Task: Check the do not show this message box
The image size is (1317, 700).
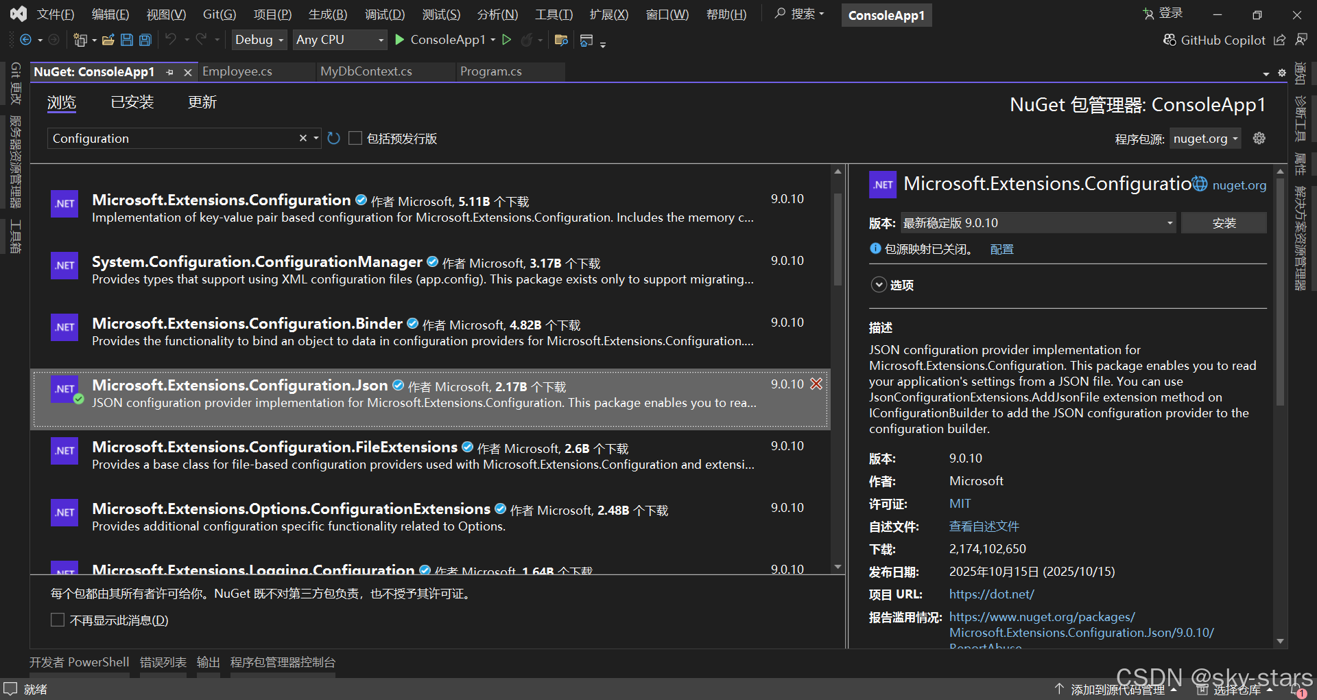Action: 58,620
